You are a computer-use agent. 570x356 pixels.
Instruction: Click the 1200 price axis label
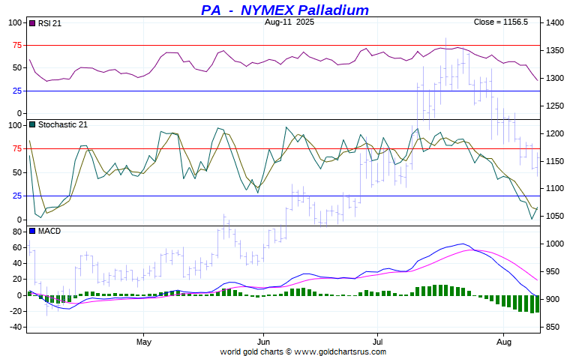pyautogui.click(x=555, y=133)
